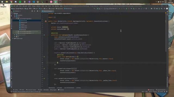
Task: Toggle the Structure side tab
Action: [11, 66]
